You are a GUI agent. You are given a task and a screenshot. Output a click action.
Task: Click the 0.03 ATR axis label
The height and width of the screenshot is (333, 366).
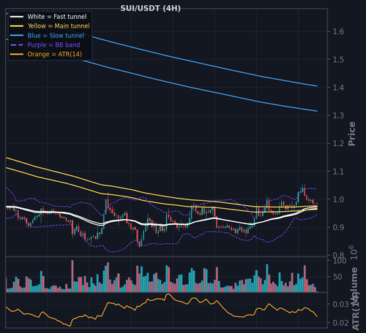point(340,305)
